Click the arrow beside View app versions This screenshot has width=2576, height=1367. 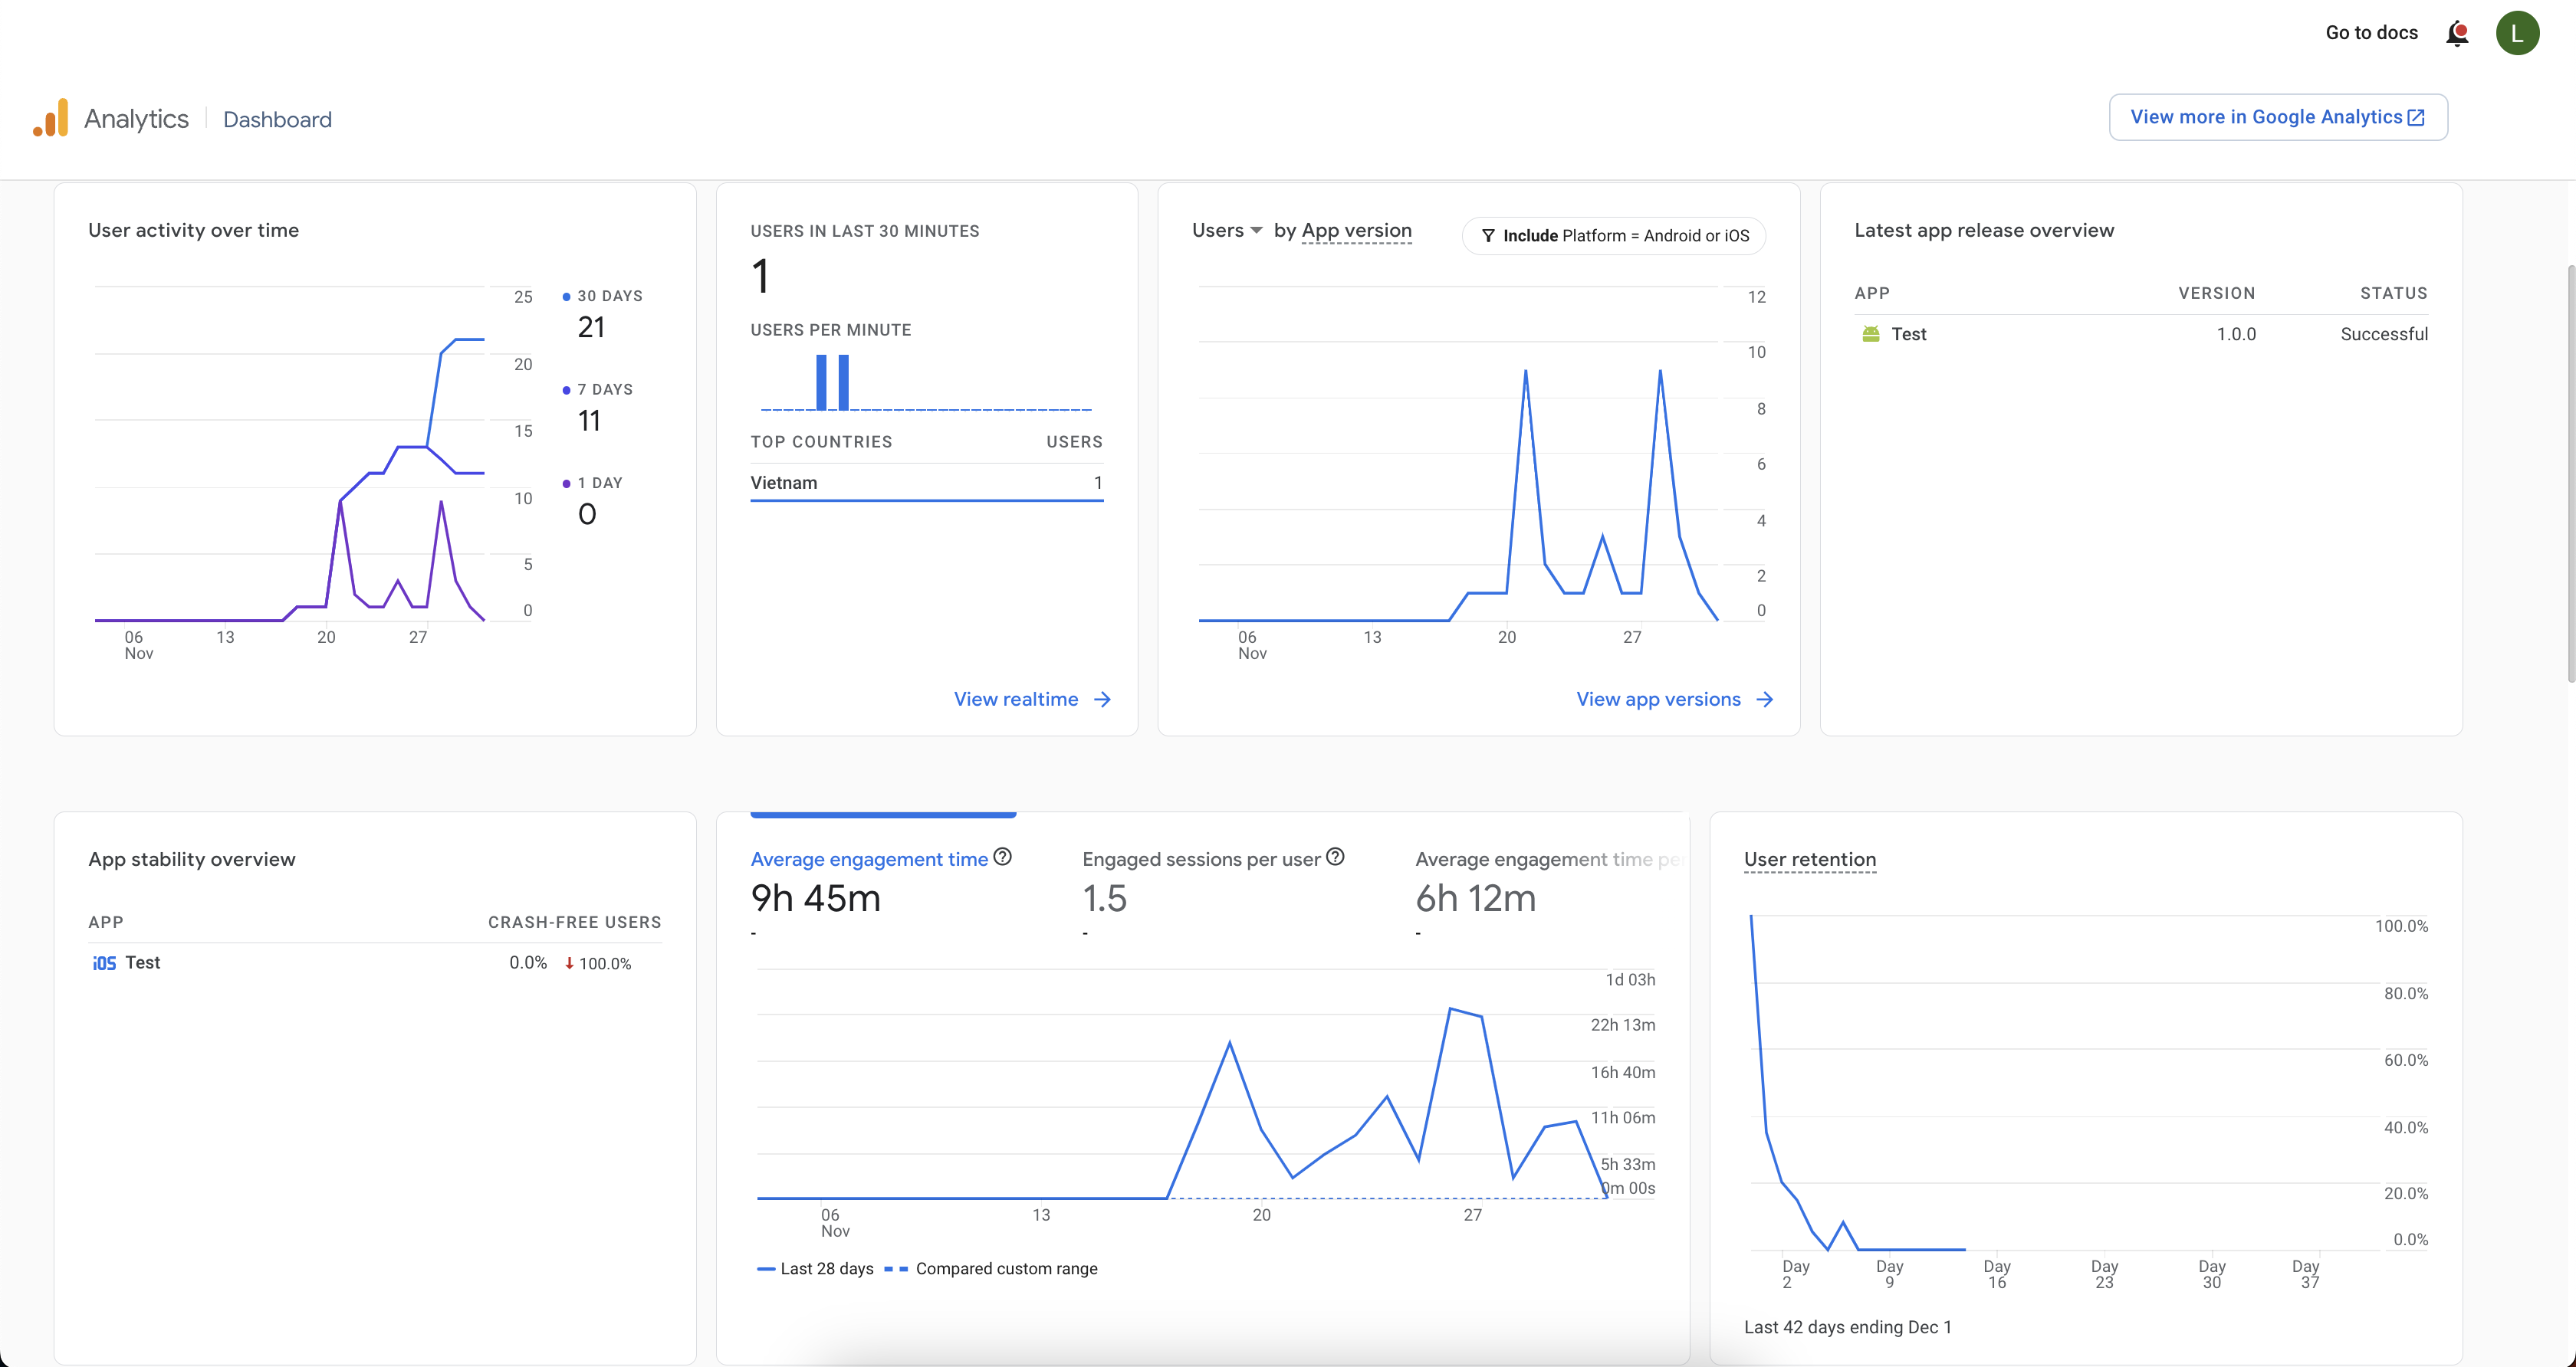1765,700
